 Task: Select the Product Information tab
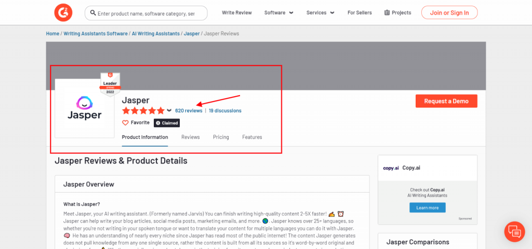145,137
